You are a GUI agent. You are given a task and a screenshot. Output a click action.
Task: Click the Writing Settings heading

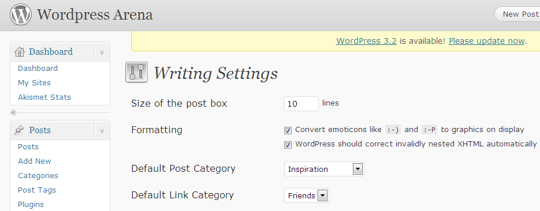(215, 73)
